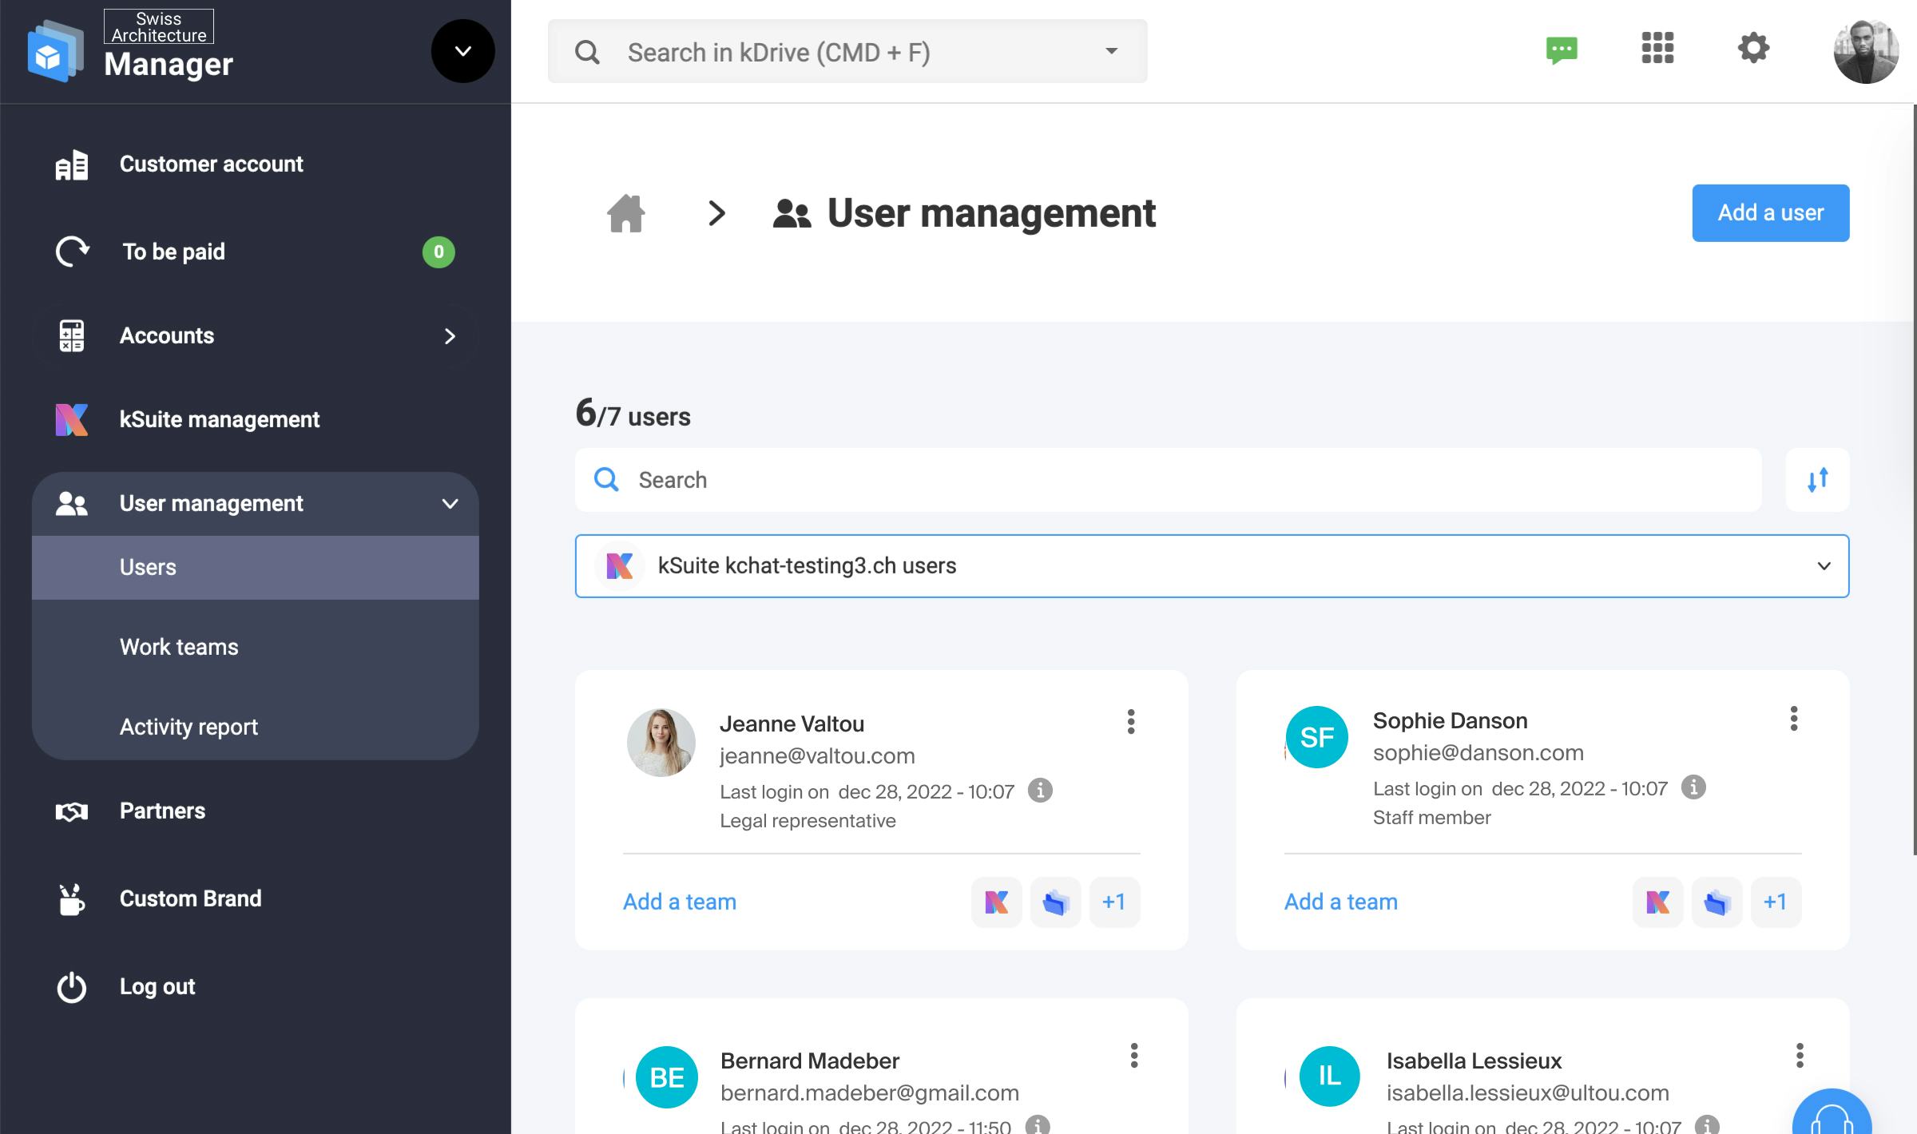1917x1134 pixels.
Task: Click the kDrive icon on Jeanne Valtou's card
Action: coord(1056,902)
